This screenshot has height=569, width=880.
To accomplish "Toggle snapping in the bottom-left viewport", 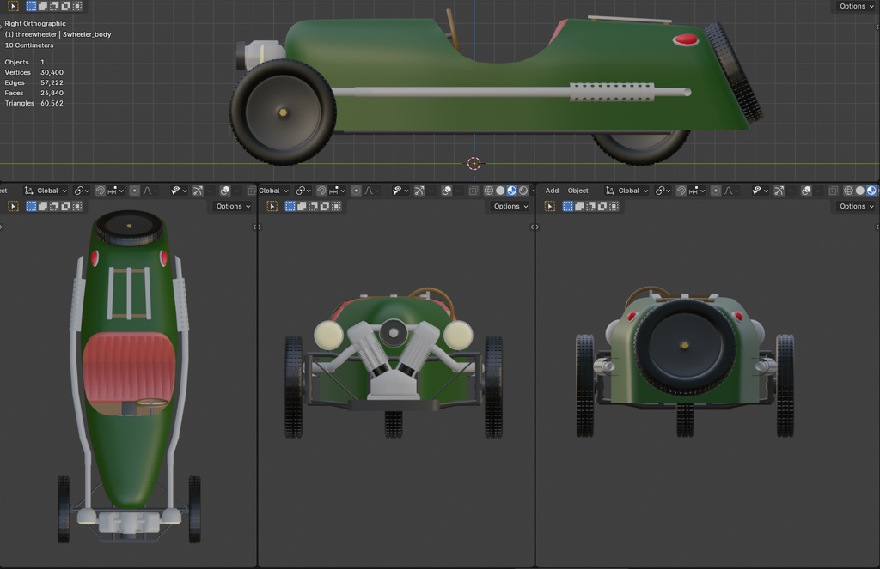I will point(100,191).
